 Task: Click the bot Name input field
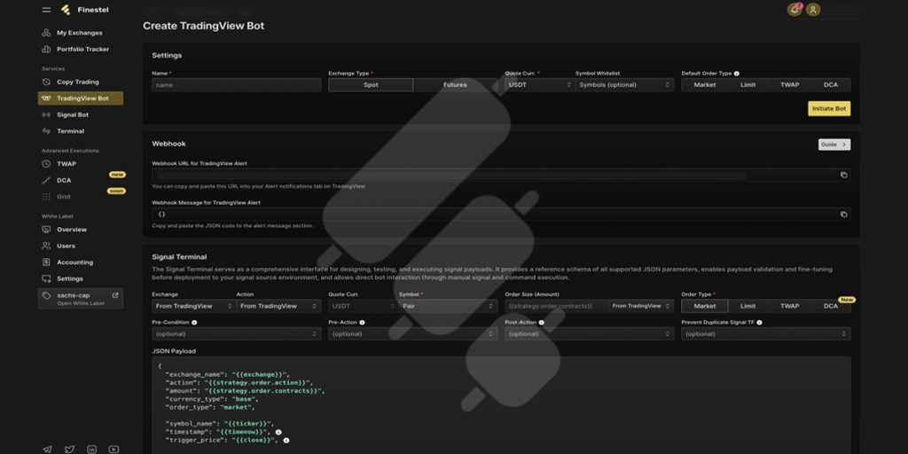(236, 84)
